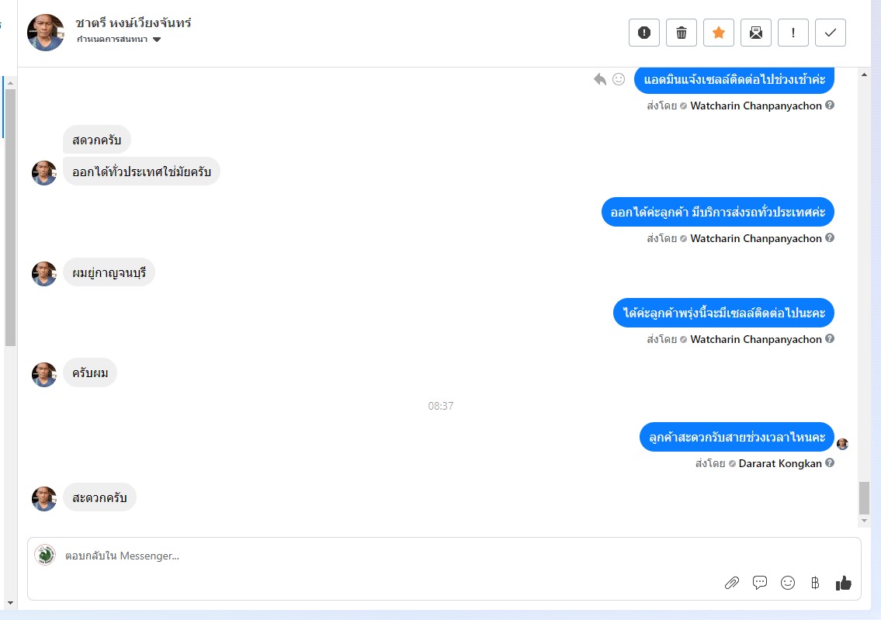Mark conversation unread with the envelope icon
Image resolution: width=881 pixels, height=620 pixels.
coord(756,33)
